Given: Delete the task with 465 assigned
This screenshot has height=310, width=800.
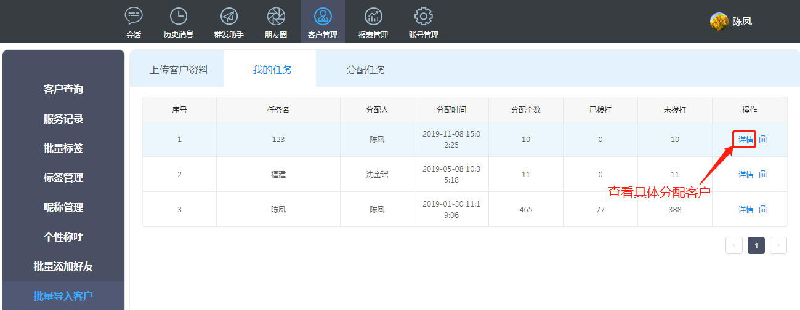Looking at the screenshot, I should click(x=763, y=210).
